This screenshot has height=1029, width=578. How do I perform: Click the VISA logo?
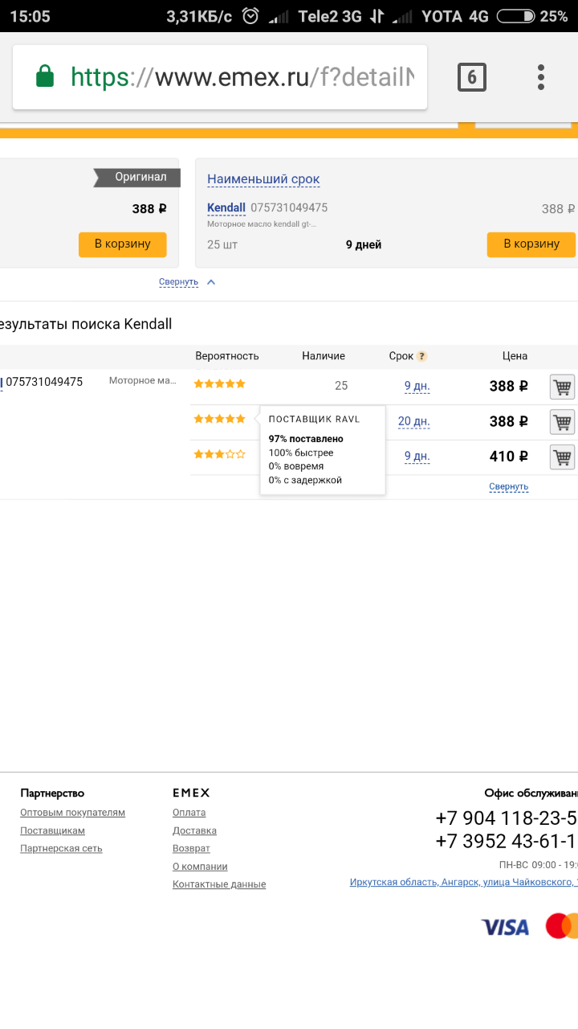[x=505, y=927]
